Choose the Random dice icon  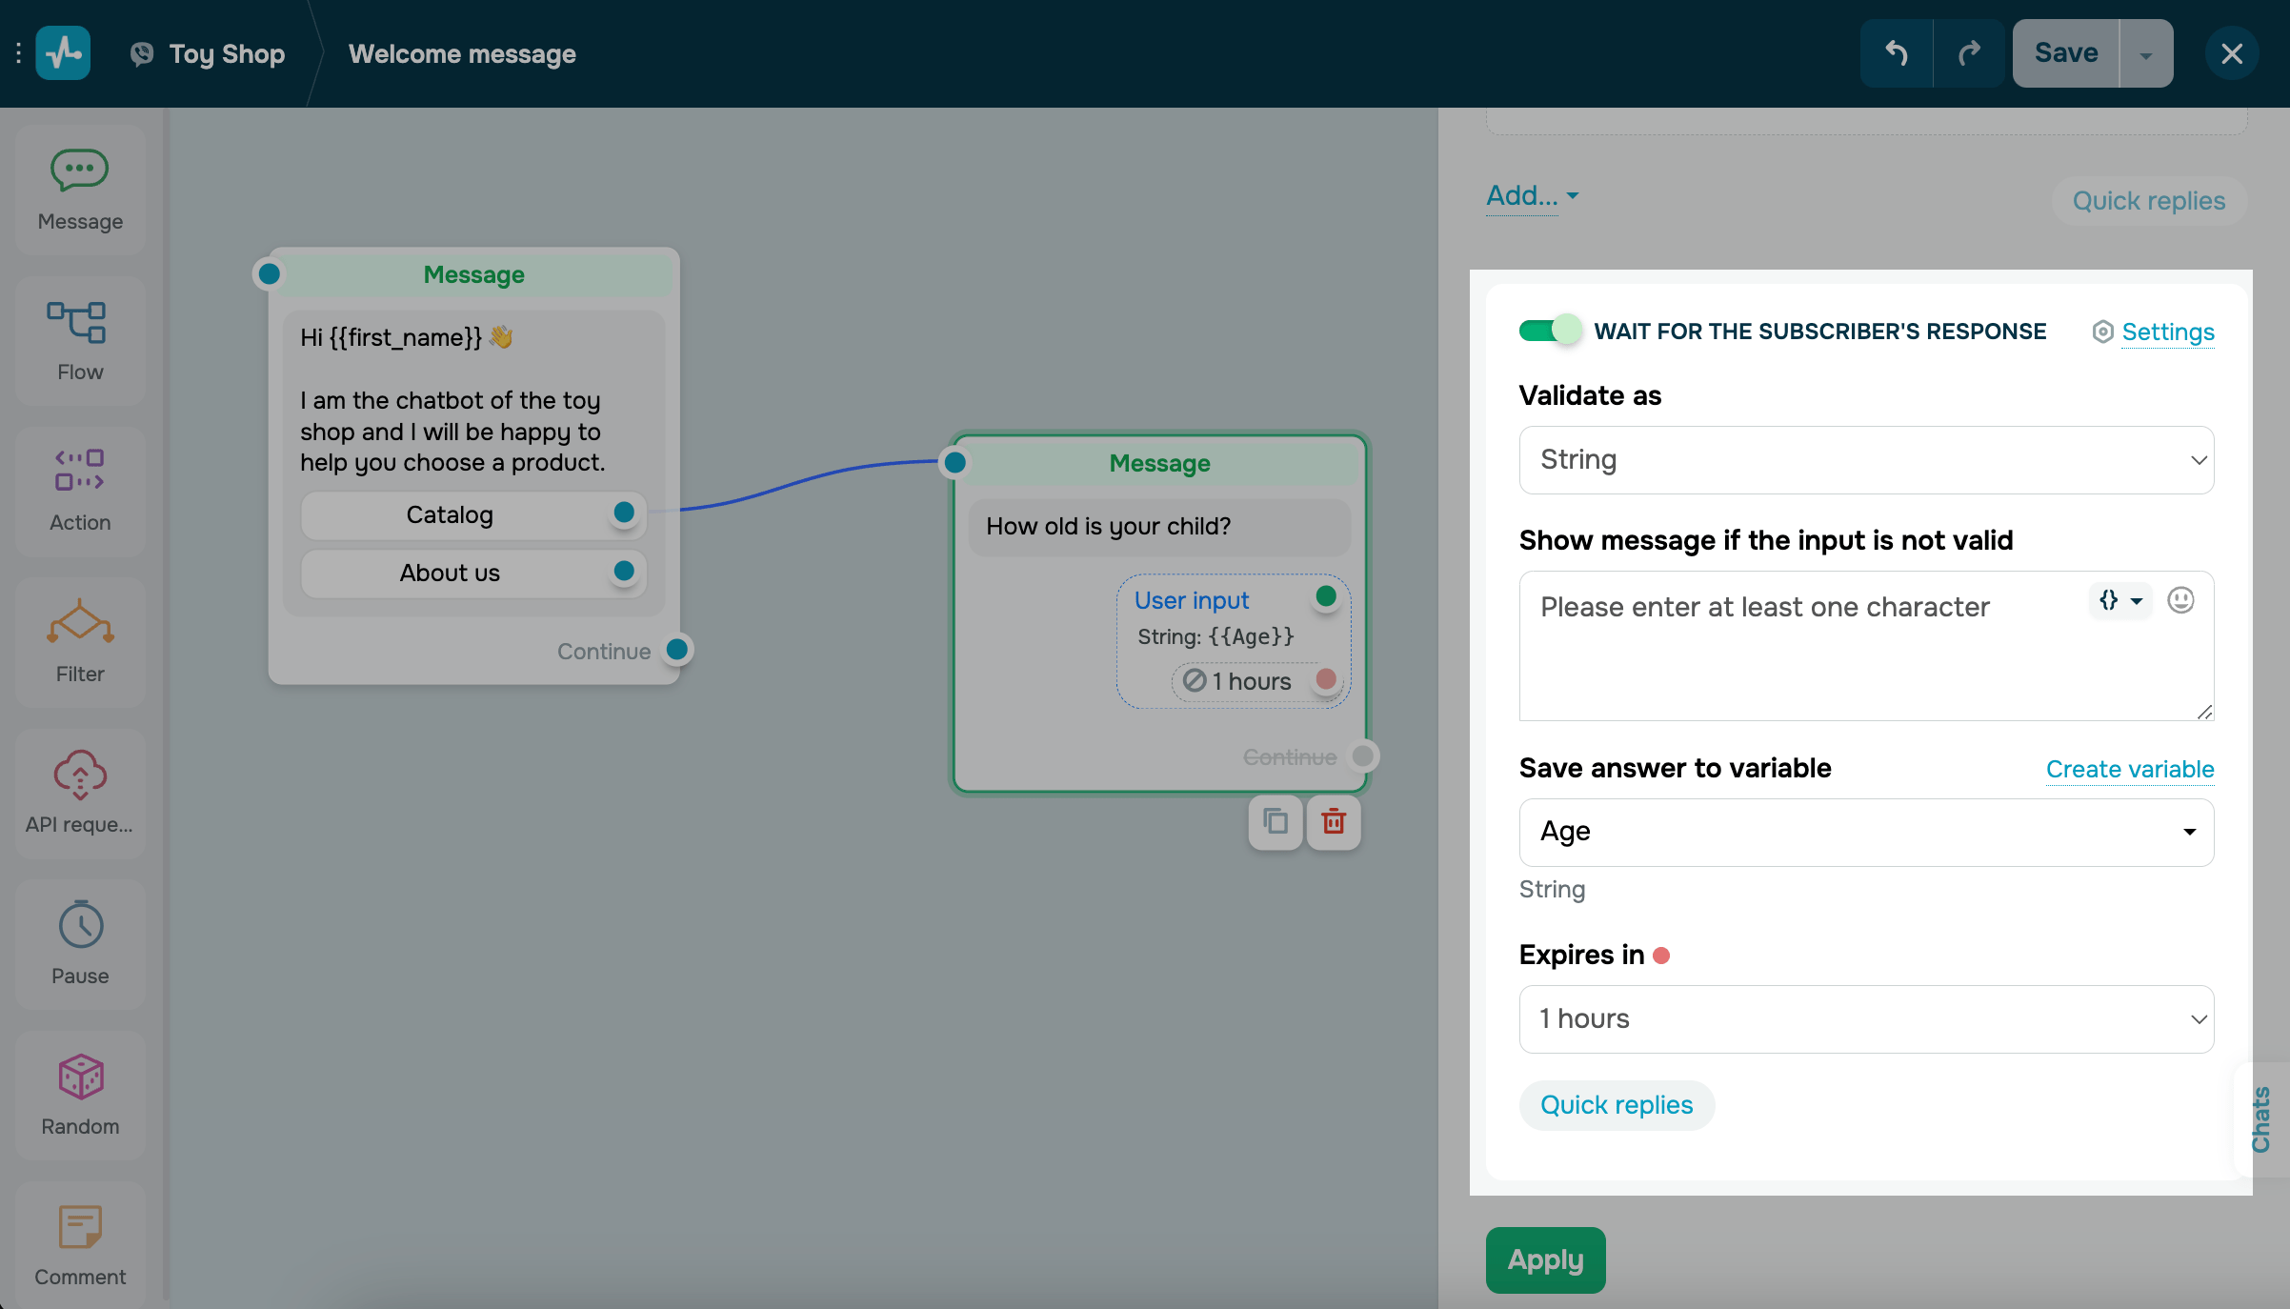80,1077
